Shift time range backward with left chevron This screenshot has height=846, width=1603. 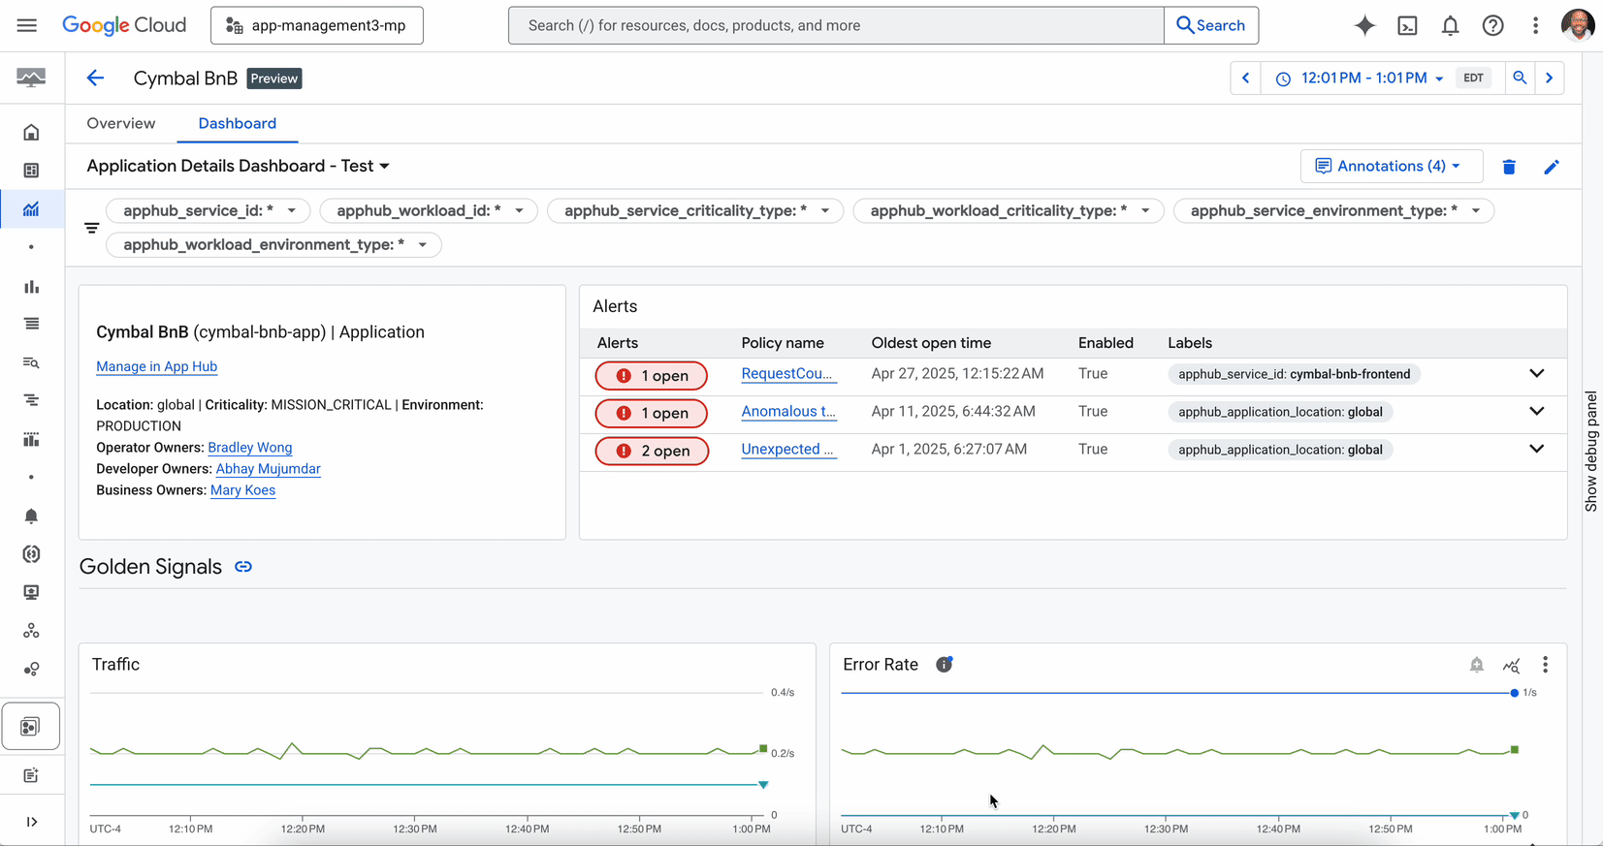click(x=1246, y=78)
